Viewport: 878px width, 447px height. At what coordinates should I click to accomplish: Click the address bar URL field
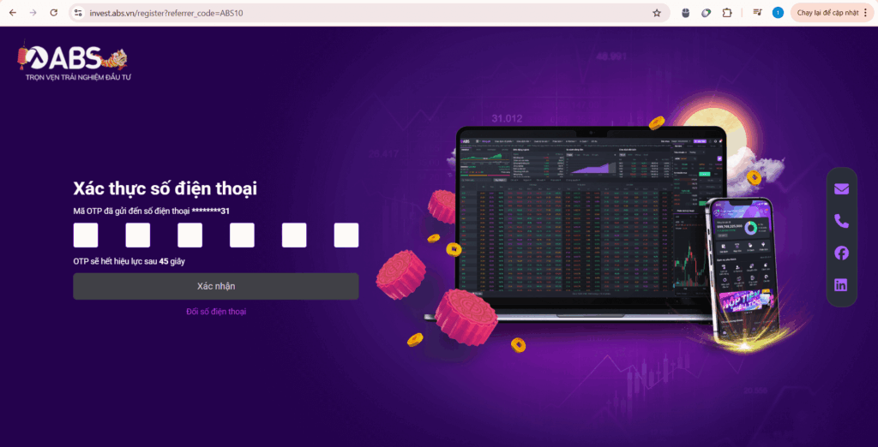coord(364,12)
